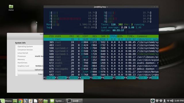Screen dimensions: 184x103
Task: Click the show desktop icon in panel
Action: (15, 101)
